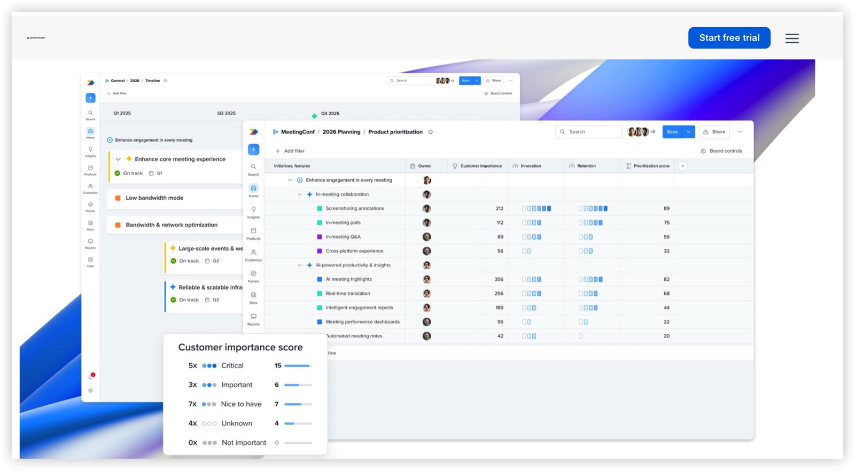
Task: Select In-meeting Q&A feature
Action: tap(343, 237)
